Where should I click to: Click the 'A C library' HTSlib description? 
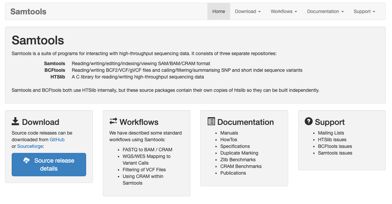click(x=138, y=77)
